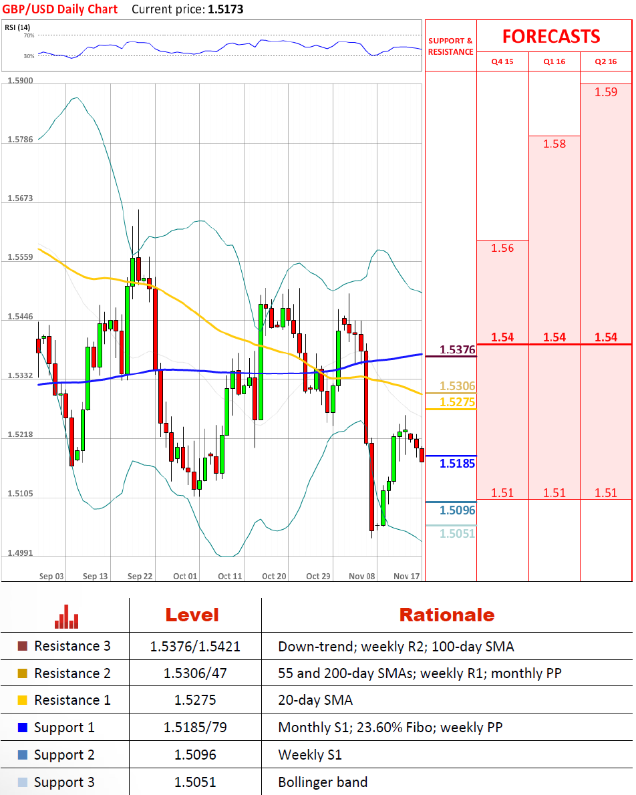Image resolution: width=636 pixels, height=795 pixels.
Task: Click the 20-day SMA rationale
Action: tap(315, 700)
